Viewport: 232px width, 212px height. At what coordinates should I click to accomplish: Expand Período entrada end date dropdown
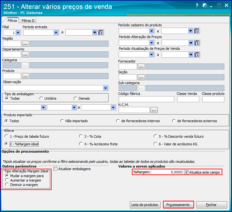[x=95, y=32]
